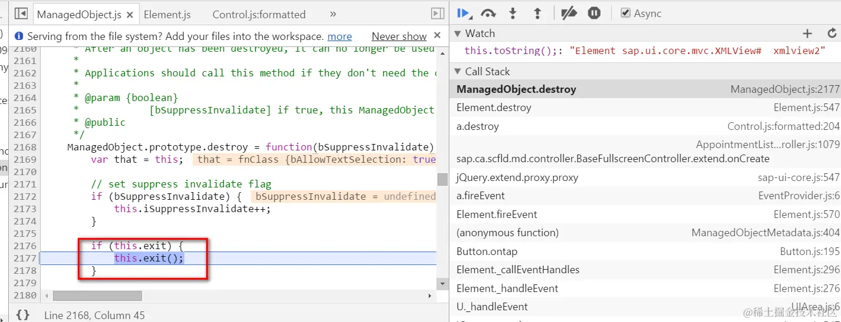This screenshot has height=322, width=841.
Task: Collapse the Call Stack section
Action: coord(458,72)
